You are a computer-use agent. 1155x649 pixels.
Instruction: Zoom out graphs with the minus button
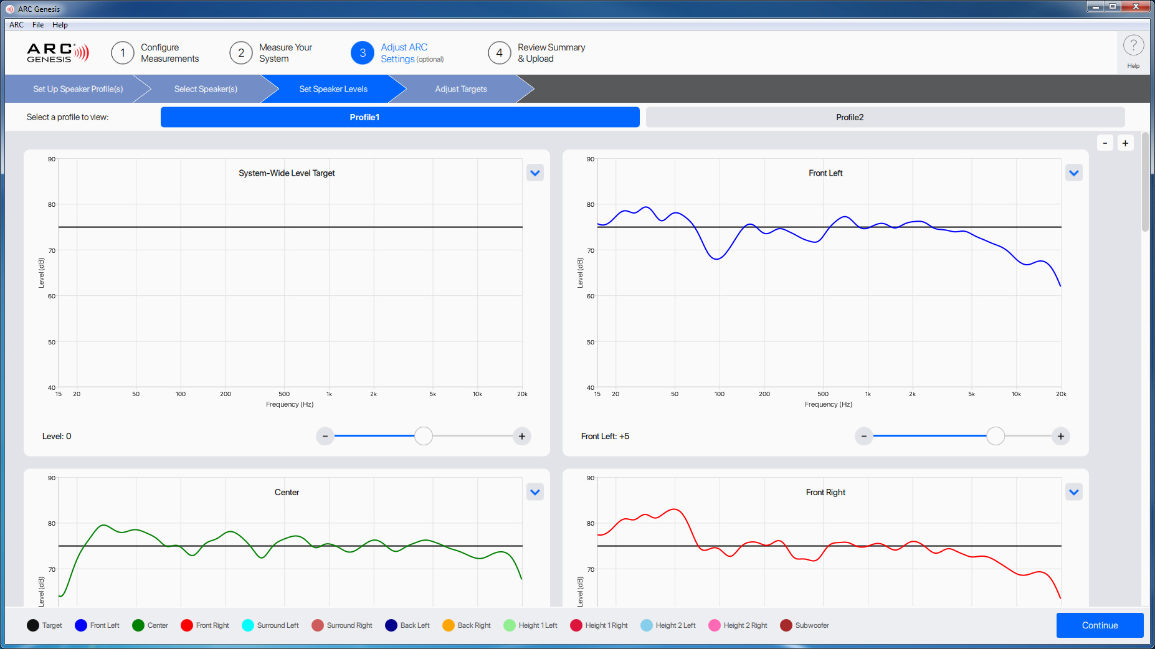click(1105, 143)
